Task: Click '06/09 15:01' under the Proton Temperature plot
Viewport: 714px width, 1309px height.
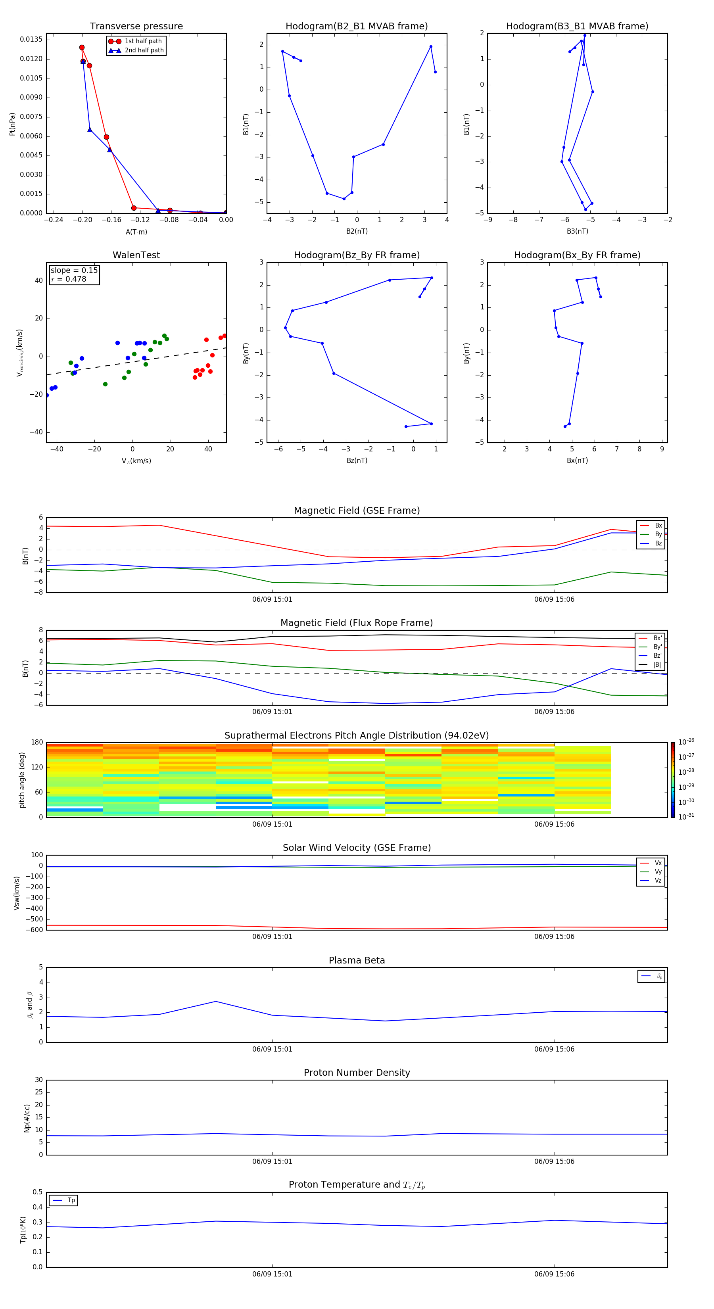Action: (x=273, y=1274)
